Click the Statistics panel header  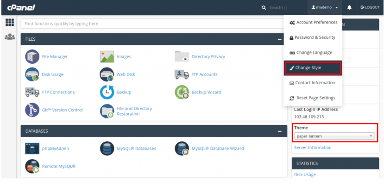click(x=335, y=163)
